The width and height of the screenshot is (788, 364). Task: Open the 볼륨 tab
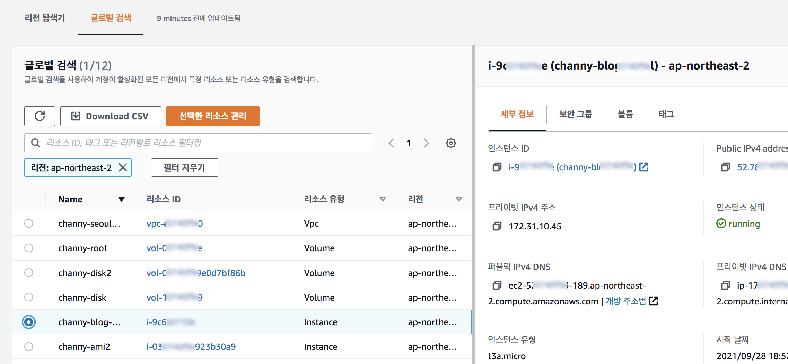click(x=625, y=114)
